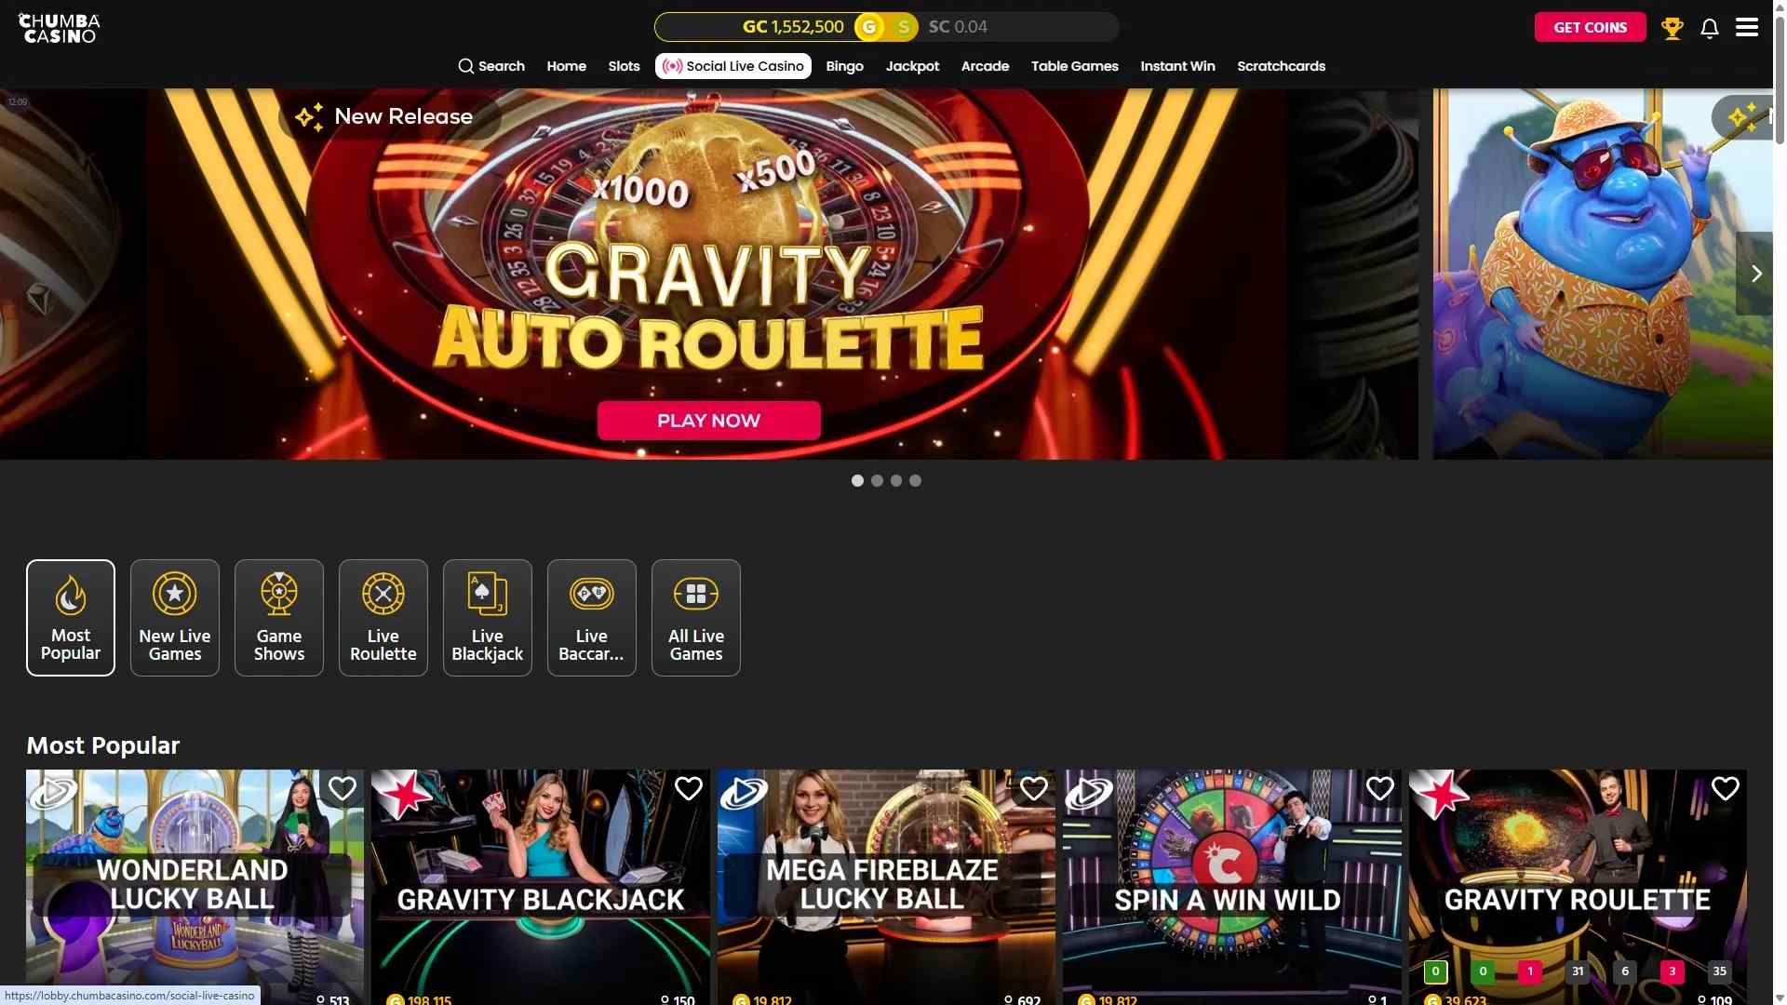The width and height of the screenshot is (1787, 1005).
Task: Go to the Home tab
Action: [566, 66]
